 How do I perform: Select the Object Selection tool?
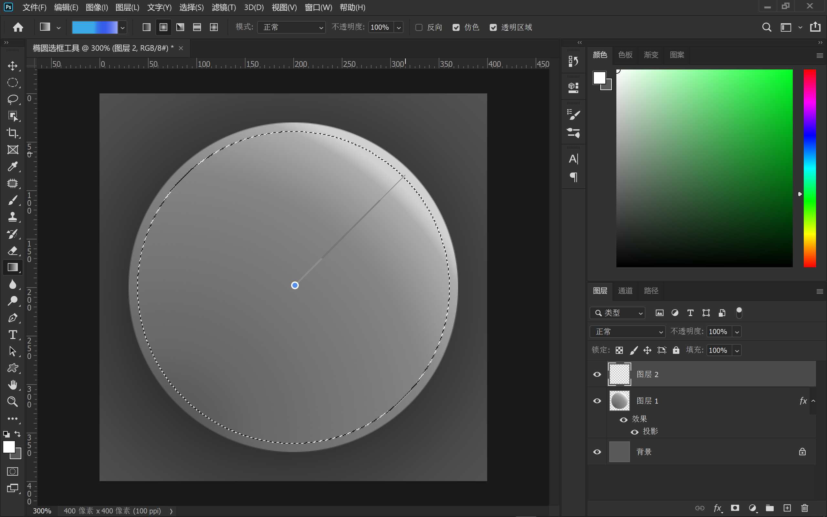13,116
